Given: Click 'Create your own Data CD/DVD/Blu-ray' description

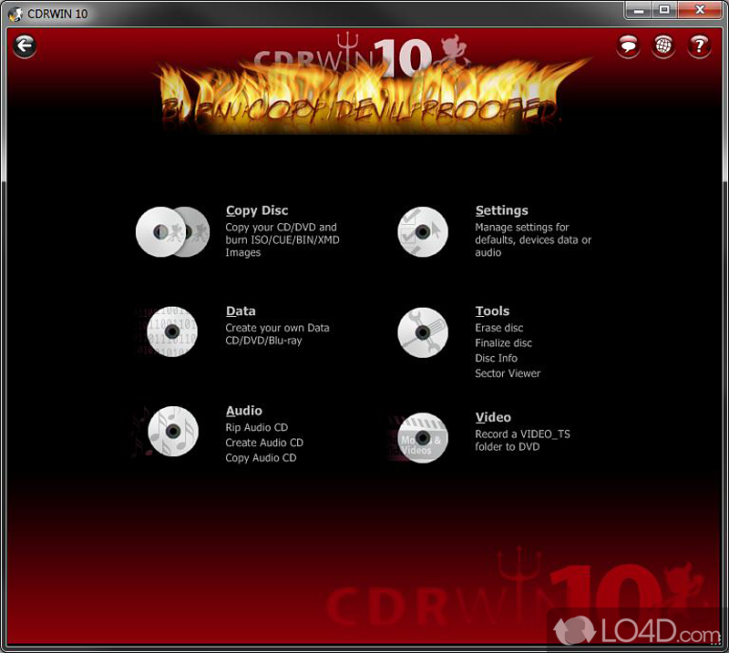Looking at the screenshot, I should tap(277, 334).
